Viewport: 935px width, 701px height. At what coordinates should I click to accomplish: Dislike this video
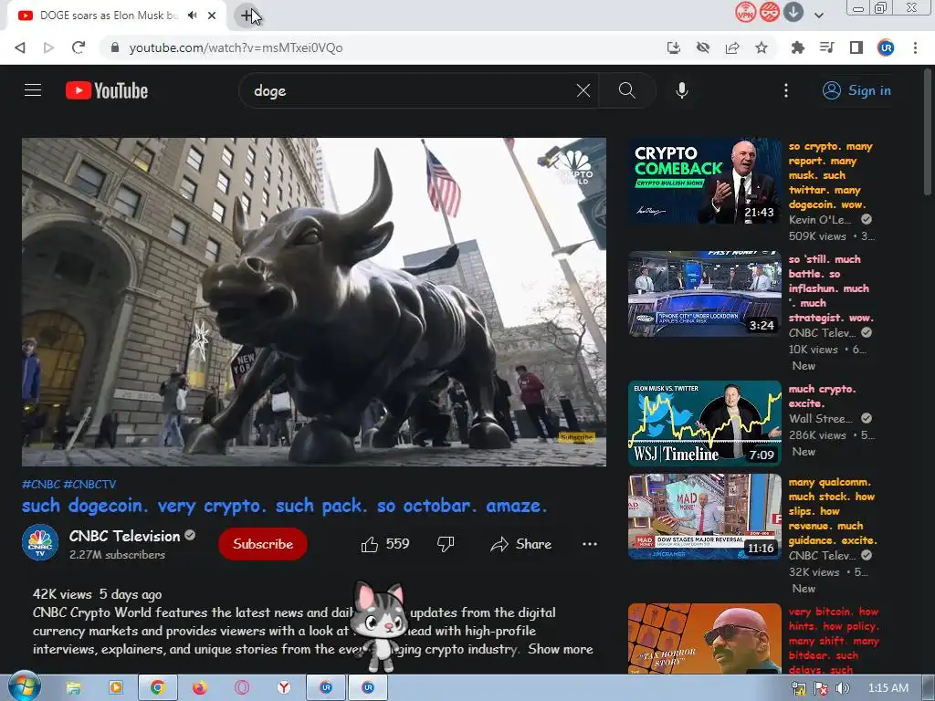pos(446,544)
